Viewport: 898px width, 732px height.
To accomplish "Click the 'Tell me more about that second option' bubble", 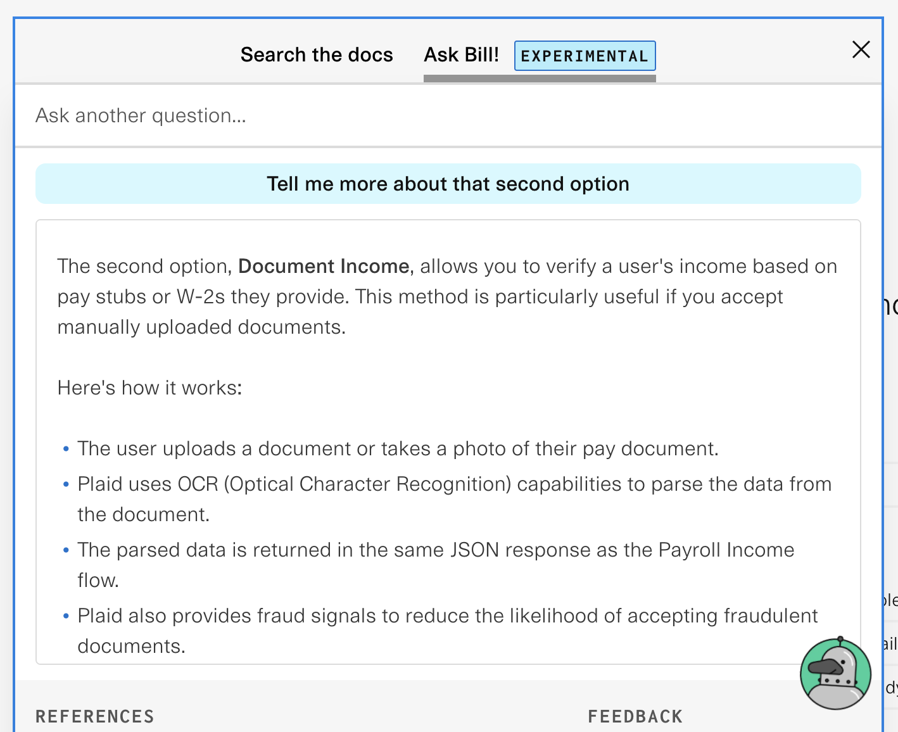I will click(x=448, y=184).
